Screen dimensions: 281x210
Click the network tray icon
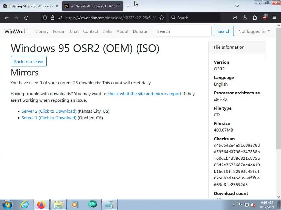tap(247, 205)
